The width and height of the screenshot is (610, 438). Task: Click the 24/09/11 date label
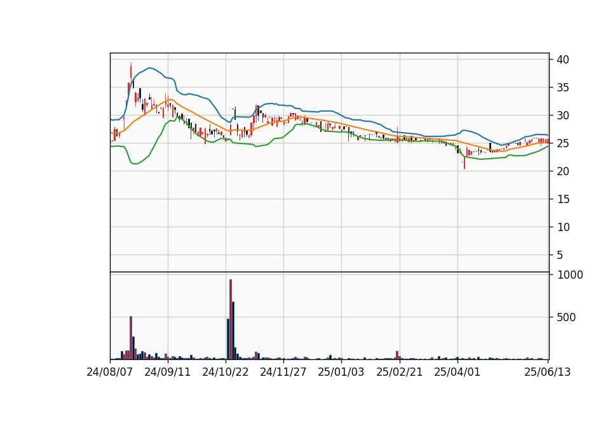[x=168, y=372]
